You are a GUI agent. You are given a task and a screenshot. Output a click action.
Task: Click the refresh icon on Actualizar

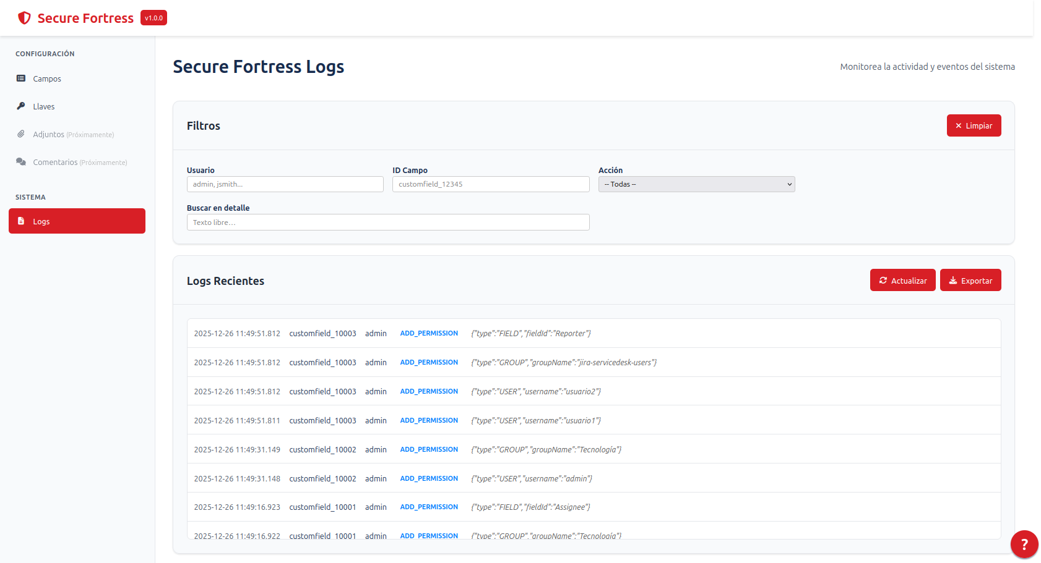(883, 281)
